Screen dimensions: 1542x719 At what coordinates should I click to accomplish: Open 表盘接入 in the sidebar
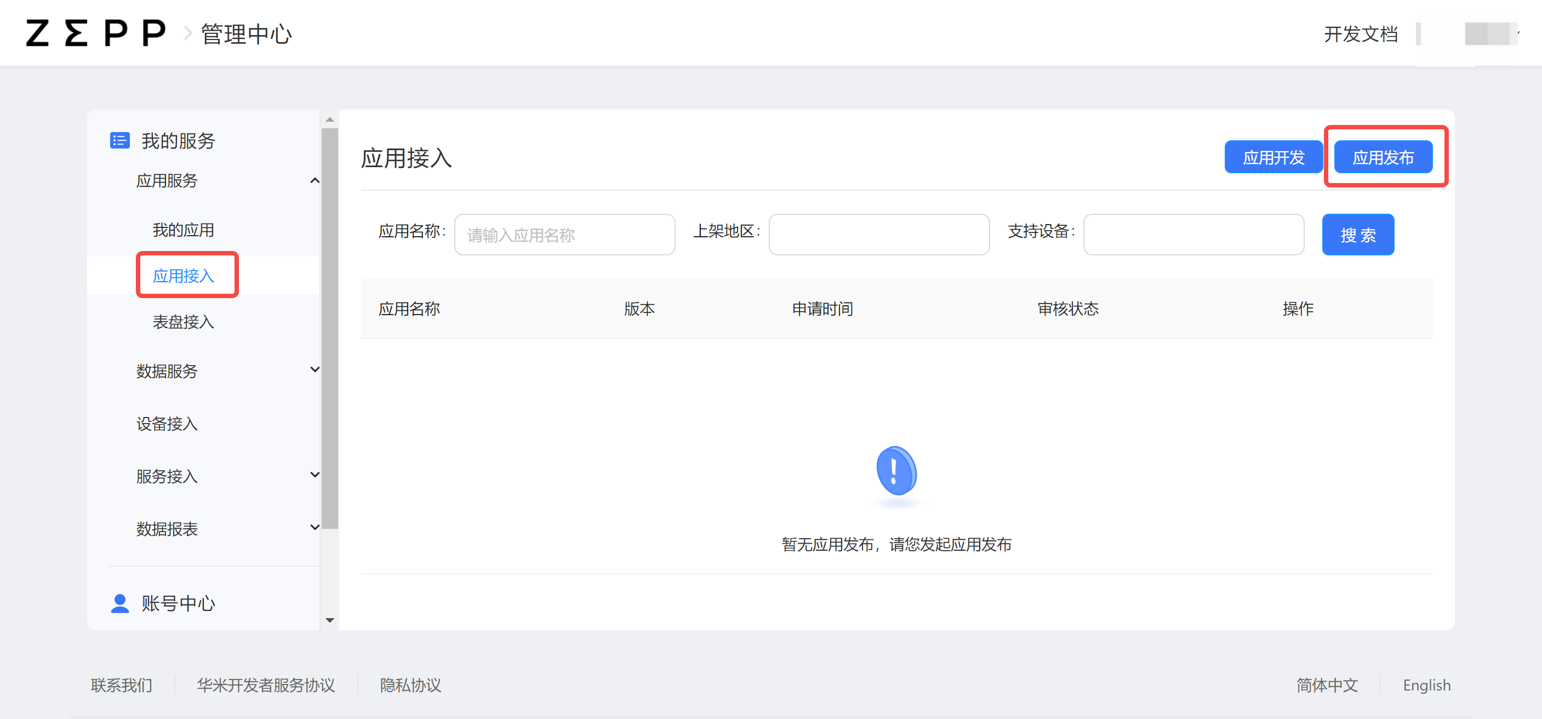coord(183,322)
